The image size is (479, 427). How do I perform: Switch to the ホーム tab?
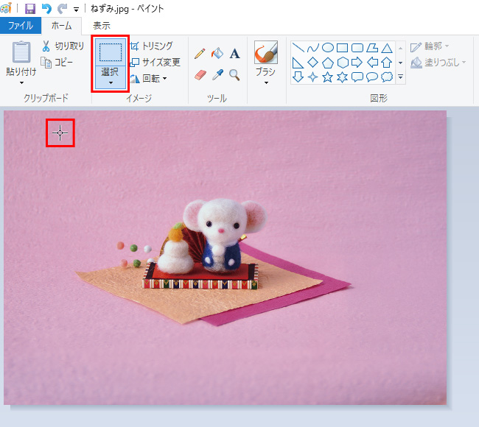point(61,26)
